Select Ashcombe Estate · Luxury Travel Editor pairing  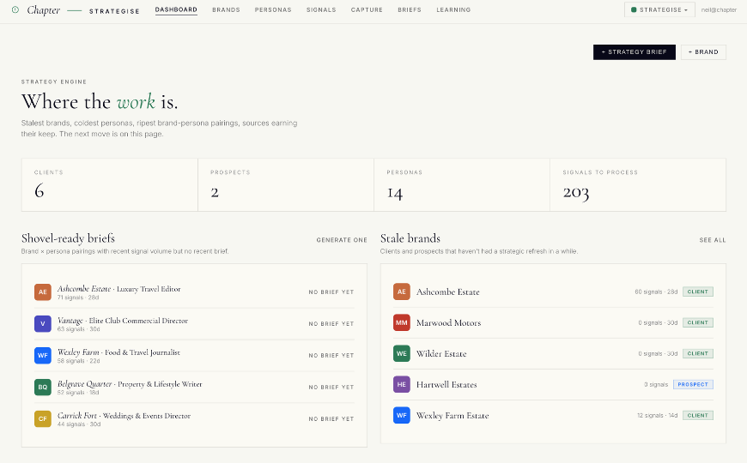coord(118,289)
